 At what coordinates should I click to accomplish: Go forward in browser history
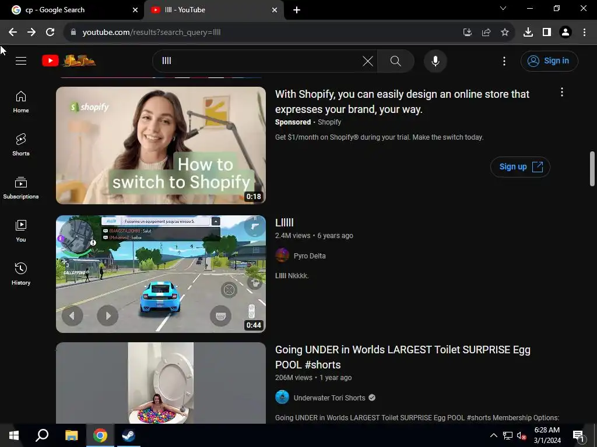coord(31,33)
